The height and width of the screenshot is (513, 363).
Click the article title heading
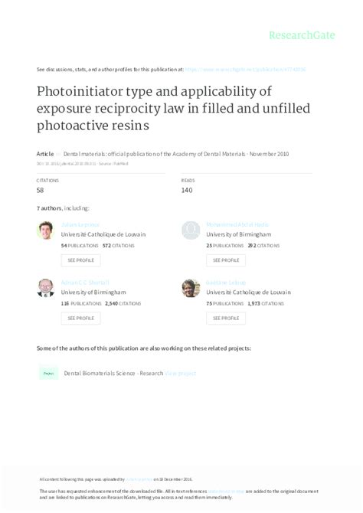pyautogui.click(x=174, y=108)
